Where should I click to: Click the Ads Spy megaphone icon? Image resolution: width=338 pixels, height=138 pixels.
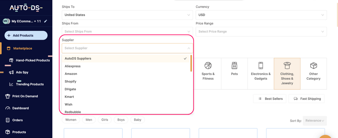click(x=11, y=72)
